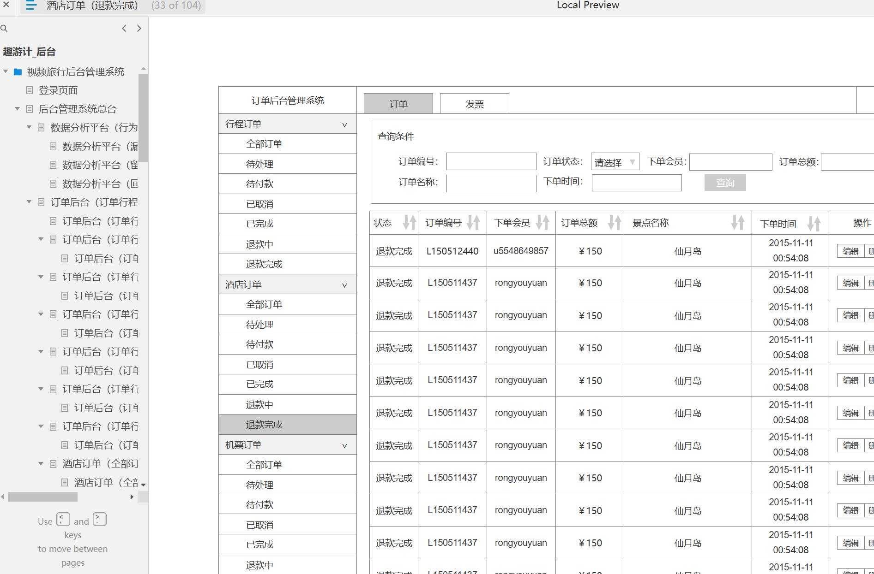The height and width of the screenshot is (574, 874).
Task: Open the 订单状态 请选择 dropdown
Action: (x=615, y=162)
